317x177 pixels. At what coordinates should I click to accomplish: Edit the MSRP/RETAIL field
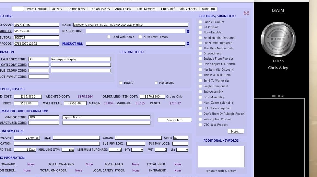pyautogui.click(x=75, y=103)
